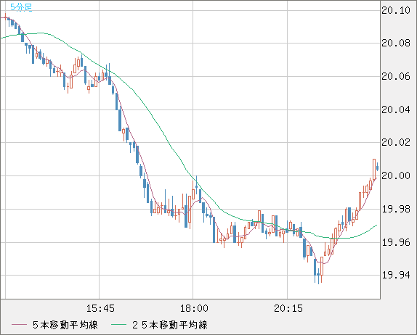Click the 25本移動平均線 legend label
Viewport: 417px width, 335px height.
tap(170, 325)
